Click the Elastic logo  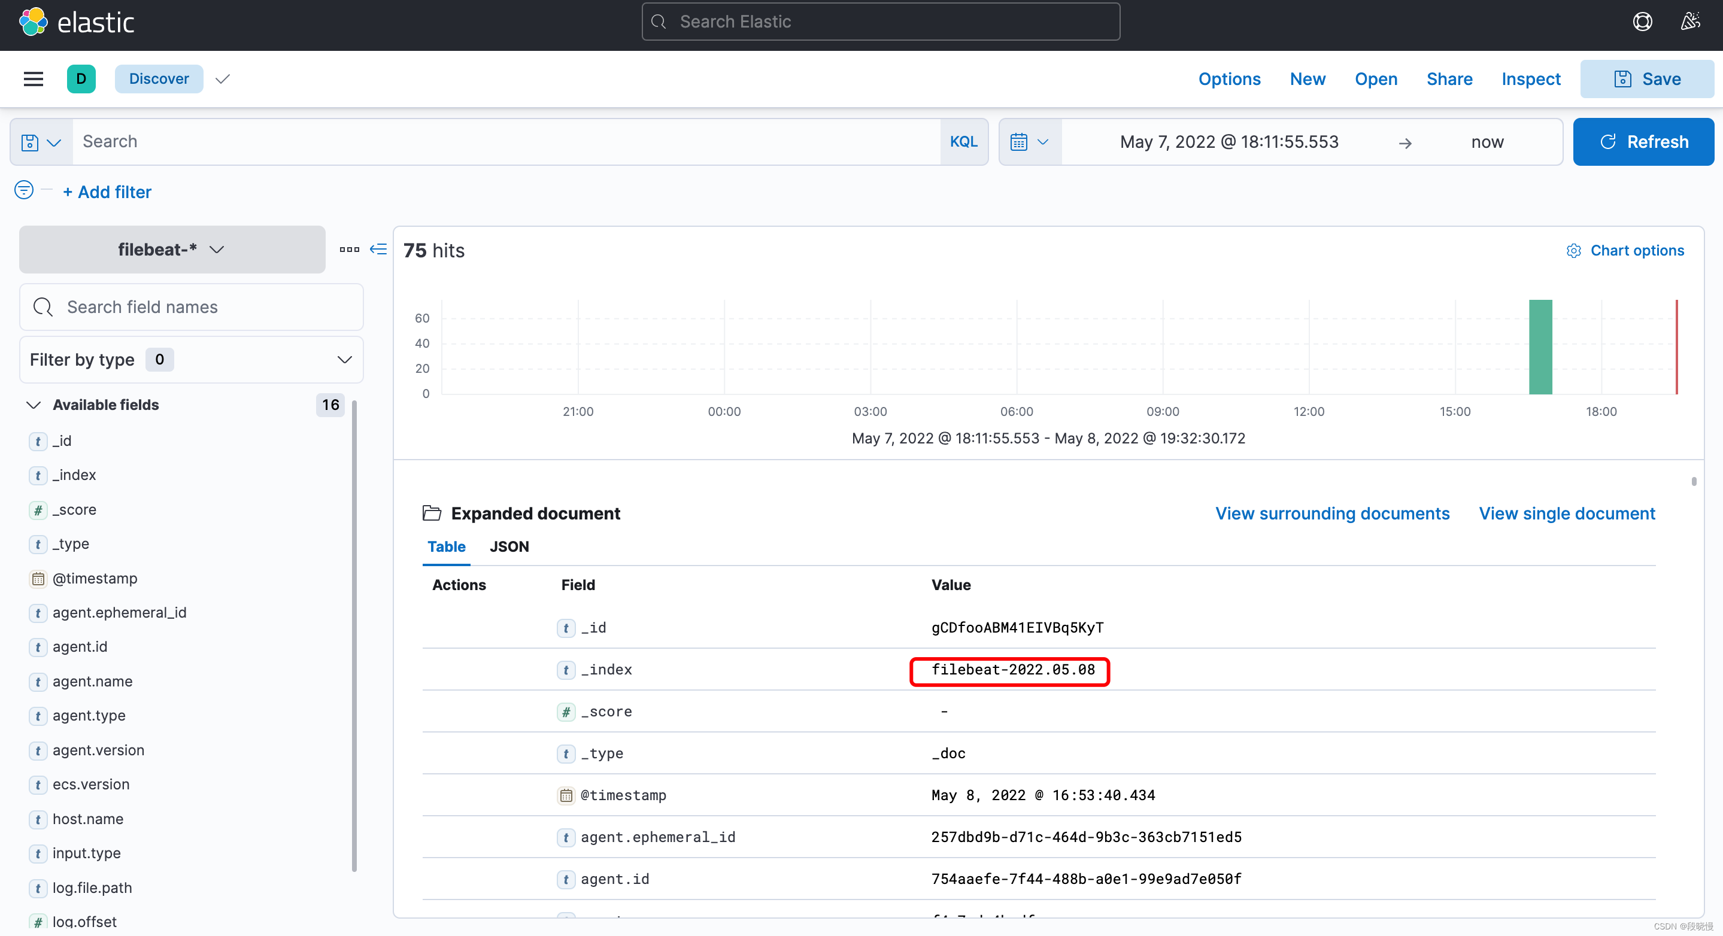click(76, 22)
